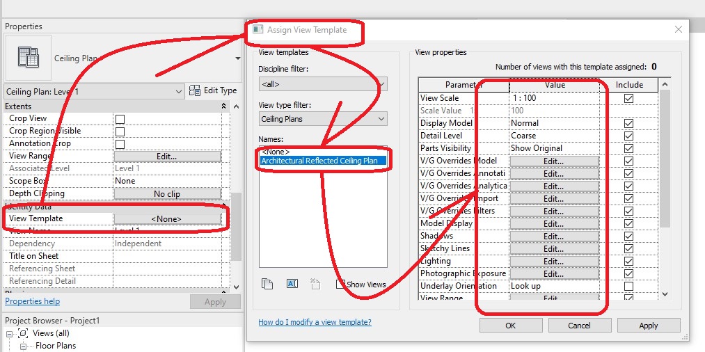Uncheck Include for V/G Overrides Model
705x352 pixels.
point(628,161)
